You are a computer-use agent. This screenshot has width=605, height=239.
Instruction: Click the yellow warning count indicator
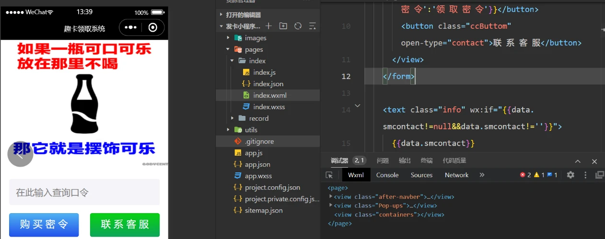point(539,175)
